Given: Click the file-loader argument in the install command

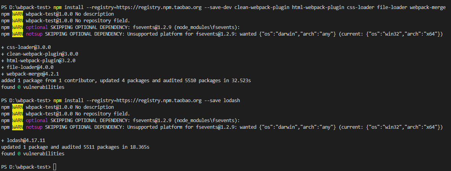Looking at the screenshot, I should [392, 7].
